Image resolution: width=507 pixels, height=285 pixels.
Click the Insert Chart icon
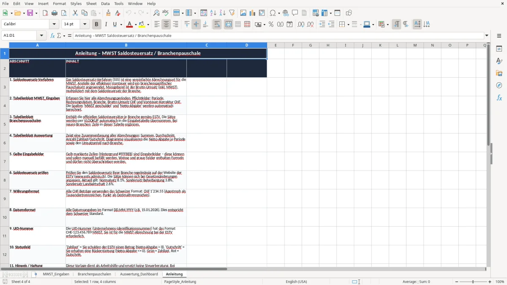point(253,13)
